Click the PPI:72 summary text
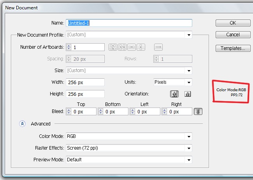 coord(237,95)
